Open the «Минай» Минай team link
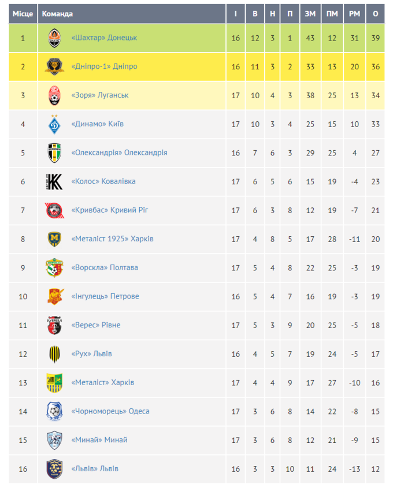Screen dimensions: 393x488 tap(99, 440)
